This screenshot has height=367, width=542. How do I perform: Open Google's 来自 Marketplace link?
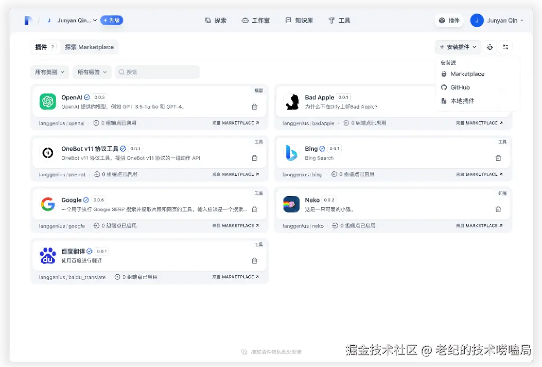pyautogui.click(x=235, y=226)
